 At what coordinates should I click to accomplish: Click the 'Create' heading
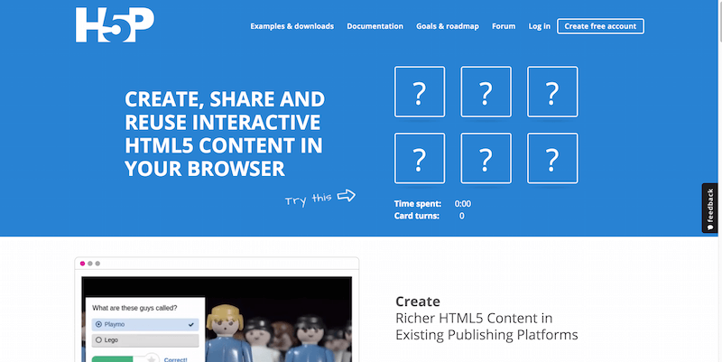pos(418,302)
